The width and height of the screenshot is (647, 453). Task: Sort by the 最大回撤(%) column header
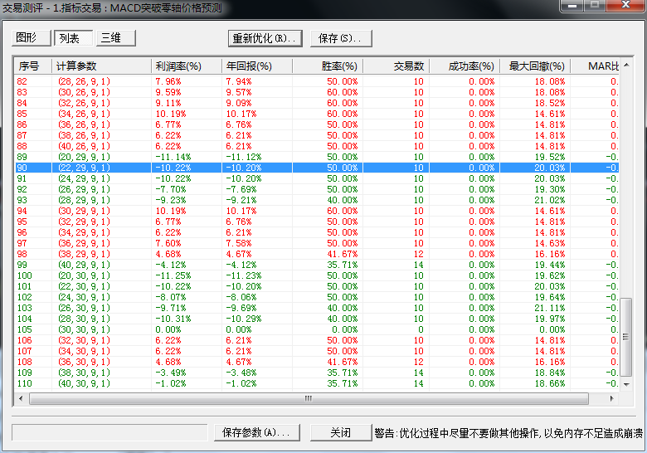535,66
